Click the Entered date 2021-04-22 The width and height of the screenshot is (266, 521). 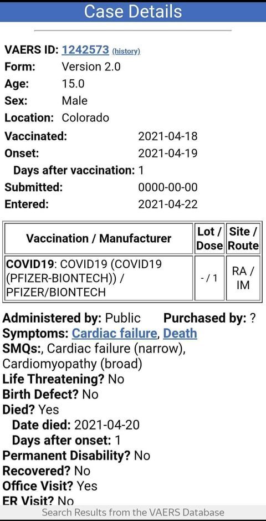click(x=168, y=204)
